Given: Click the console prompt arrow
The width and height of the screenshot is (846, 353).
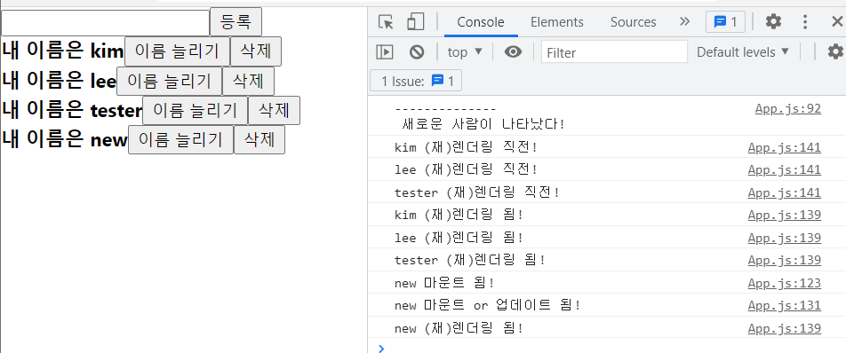Looking at the screenshot, I should tap(381, 349).
